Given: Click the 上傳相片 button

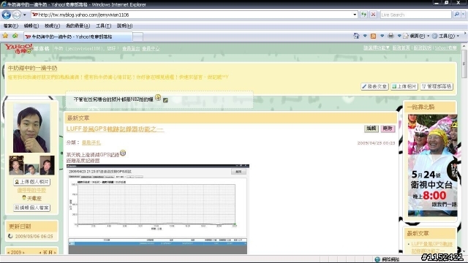Looking at the screenshot, I should 404,86.
